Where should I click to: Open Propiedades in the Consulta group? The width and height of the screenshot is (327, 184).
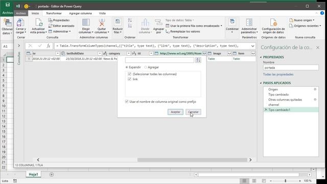click(x=59, y=20)
